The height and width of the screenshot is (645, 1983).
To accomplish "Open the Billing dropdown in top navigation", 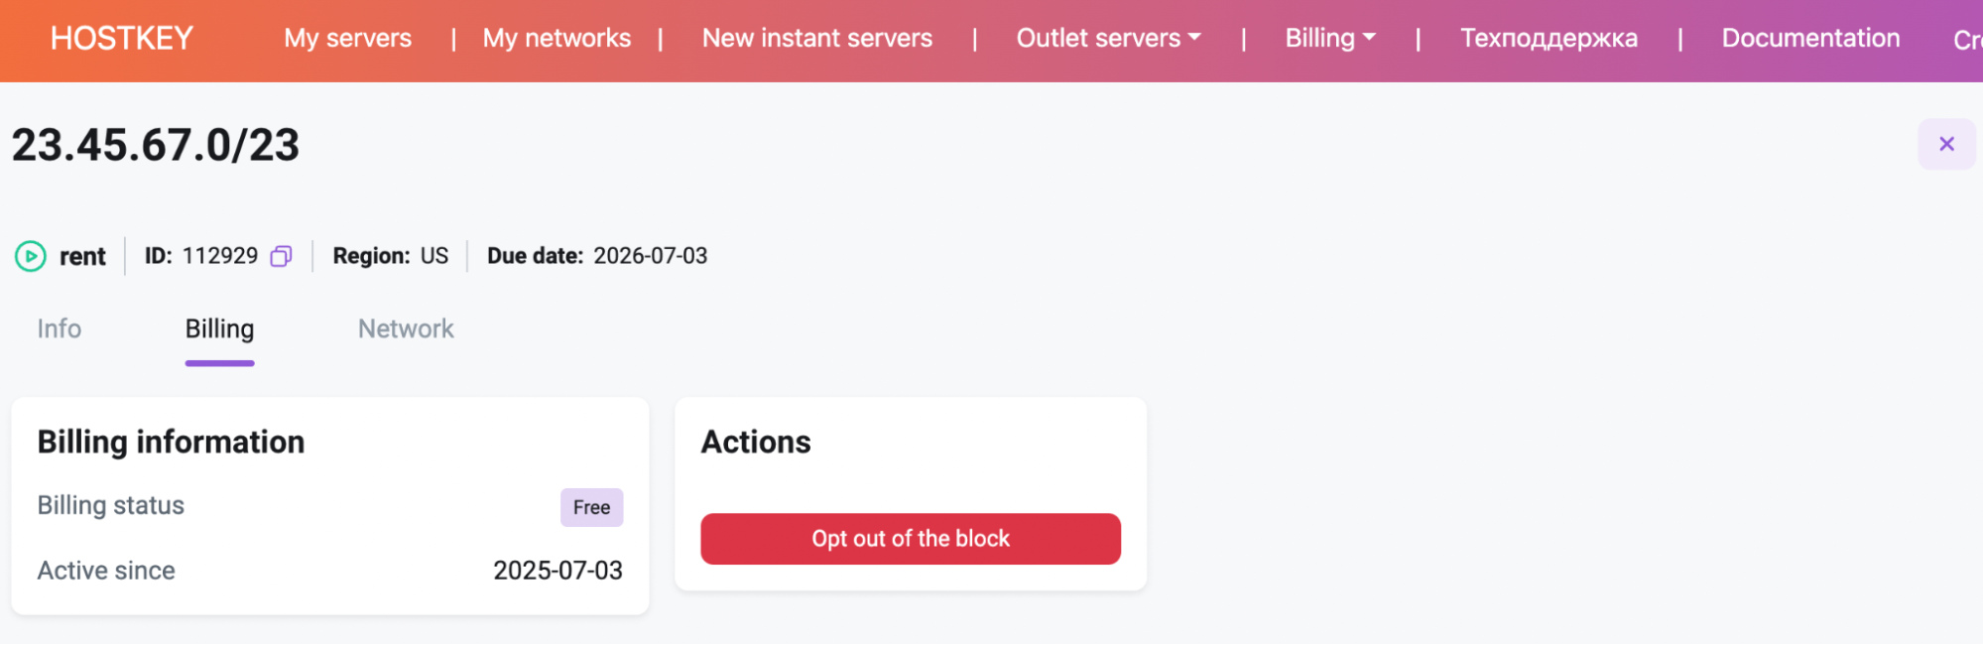I will tap(1329, 39).
